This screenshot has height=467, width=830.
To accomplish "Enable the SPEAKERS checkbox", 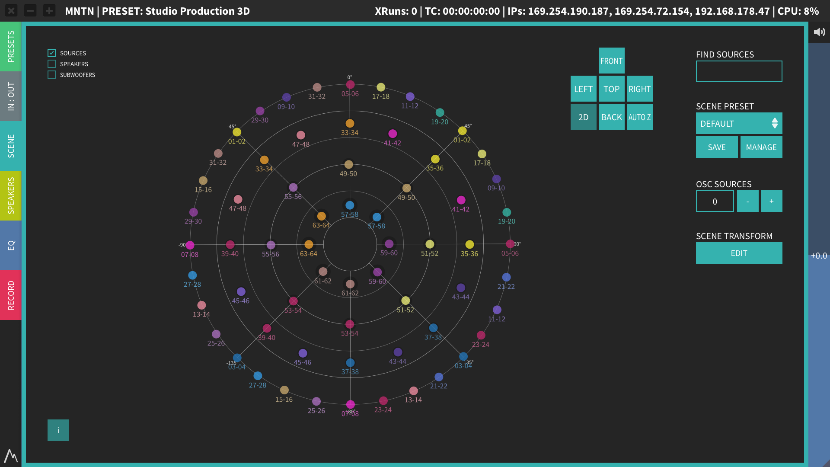I will [52, 64].
